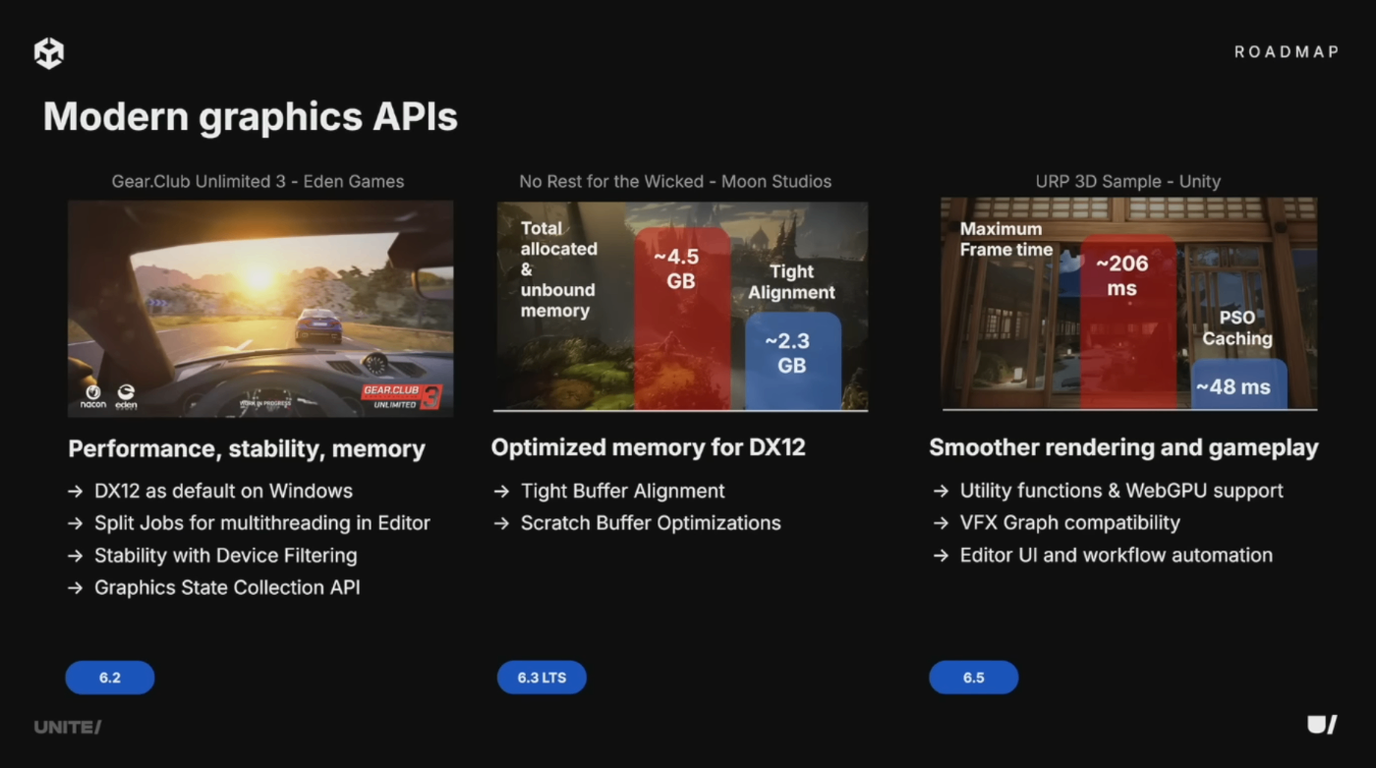
Task: Click VFX Graph compatibility bullet
Action: tap(1070, 523)
